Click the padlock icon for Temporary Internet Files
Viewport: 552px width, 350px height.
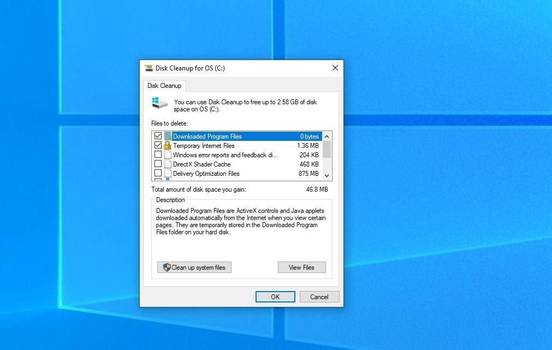point(168,146)
